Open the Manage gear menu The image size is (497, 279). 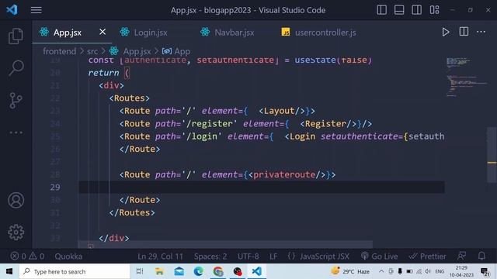pos(16,232)
